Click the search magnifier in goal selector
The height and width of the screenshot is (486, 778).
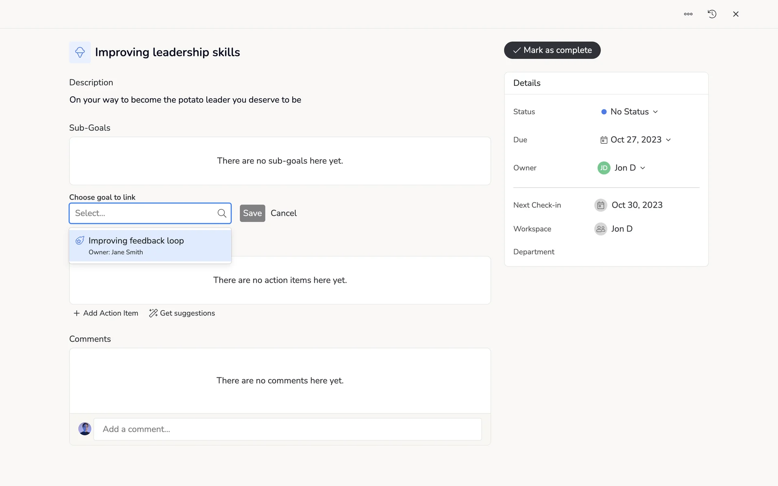click(222, 213)
